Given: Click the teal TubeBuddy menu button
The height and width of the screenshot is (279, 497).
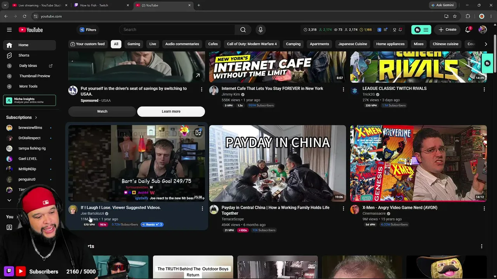Looking at the screenshot, I should point(421,30).
